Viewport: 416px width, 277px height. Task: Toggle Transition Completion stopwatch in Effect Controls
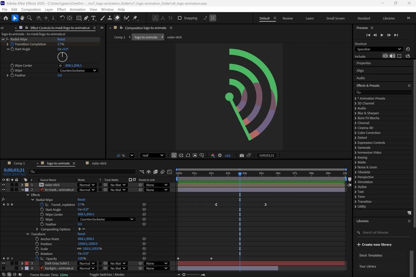[12, 44]
